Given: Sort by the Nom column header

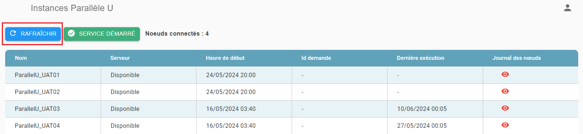Looking at the screenshot, I should tap(21, 58).
